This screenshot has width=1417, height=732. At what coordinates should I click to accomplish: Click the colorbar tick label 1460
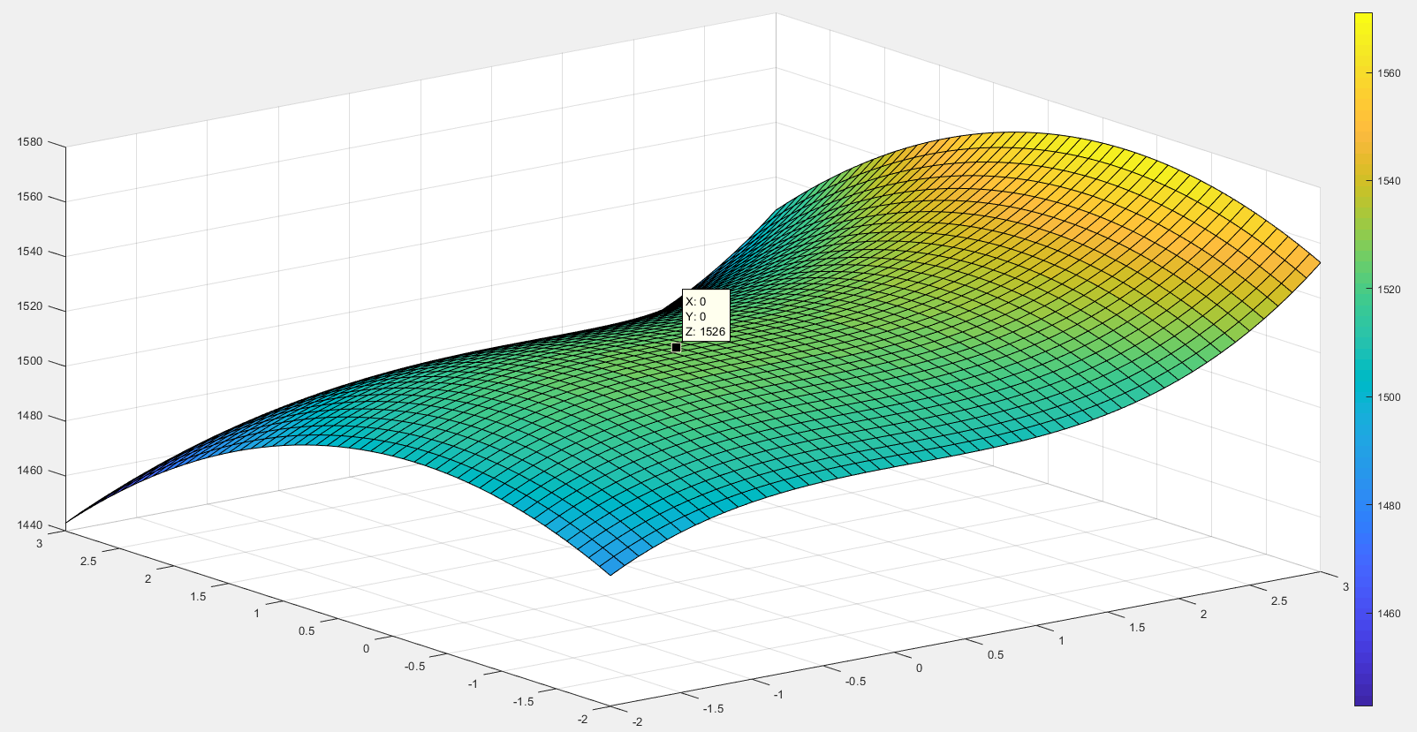click(x=1389, y=614)
